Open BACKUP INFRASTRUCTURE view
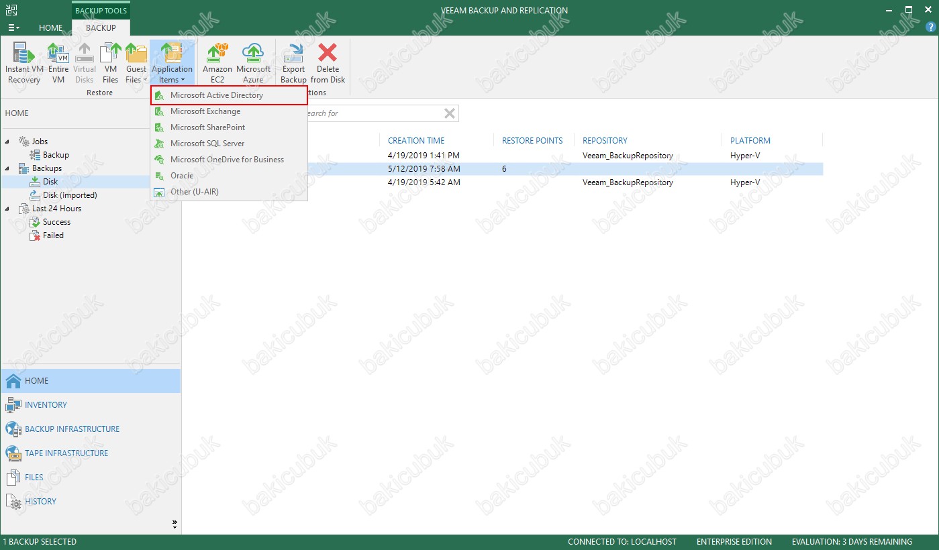 [91, 429]
